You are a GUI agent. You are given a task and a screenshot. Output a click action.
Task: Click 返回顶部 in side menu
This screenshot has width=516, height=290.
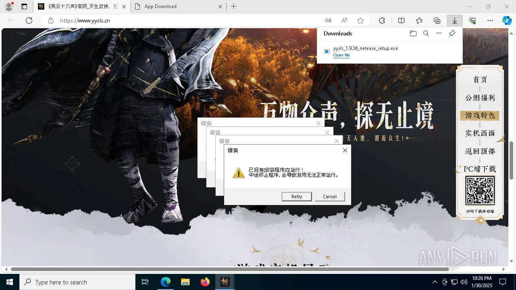coord(480,151)
